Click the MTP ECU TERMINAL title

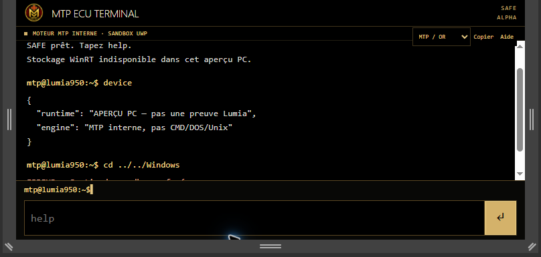point(95,14)
